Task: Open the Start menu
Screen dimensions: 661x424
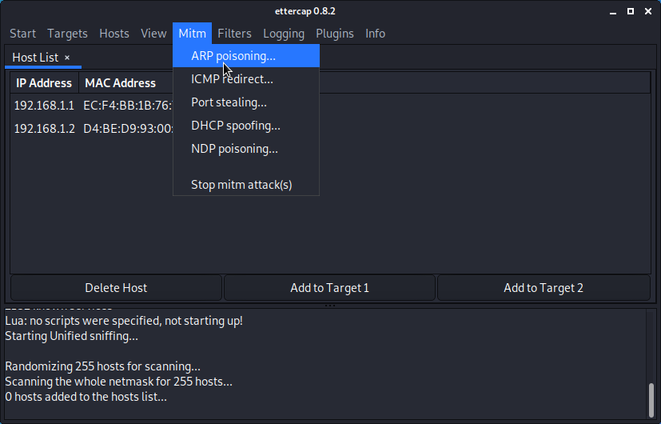Action: coord(22,34)
